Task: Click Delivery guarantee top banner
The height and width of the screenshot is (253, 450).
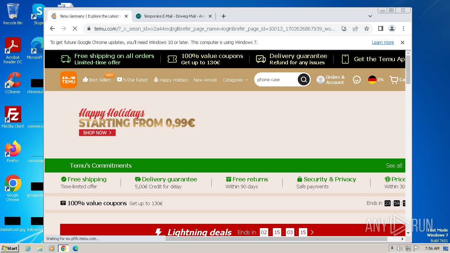Action: point(291,59)
